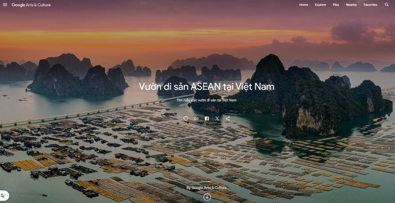Share the story on X

[217, 119]
